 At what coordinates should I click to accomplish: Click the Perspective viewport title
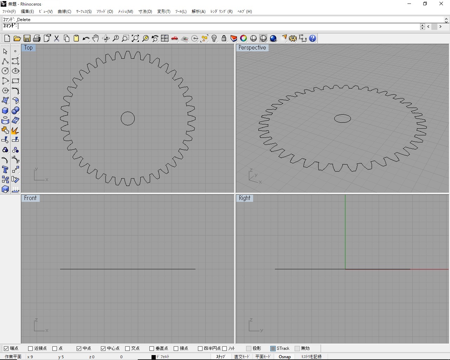tap(252, 47)
